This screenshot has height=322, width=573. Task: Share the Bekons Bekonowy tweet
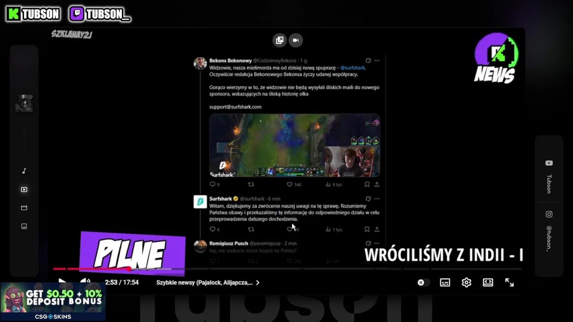(377, 184)
